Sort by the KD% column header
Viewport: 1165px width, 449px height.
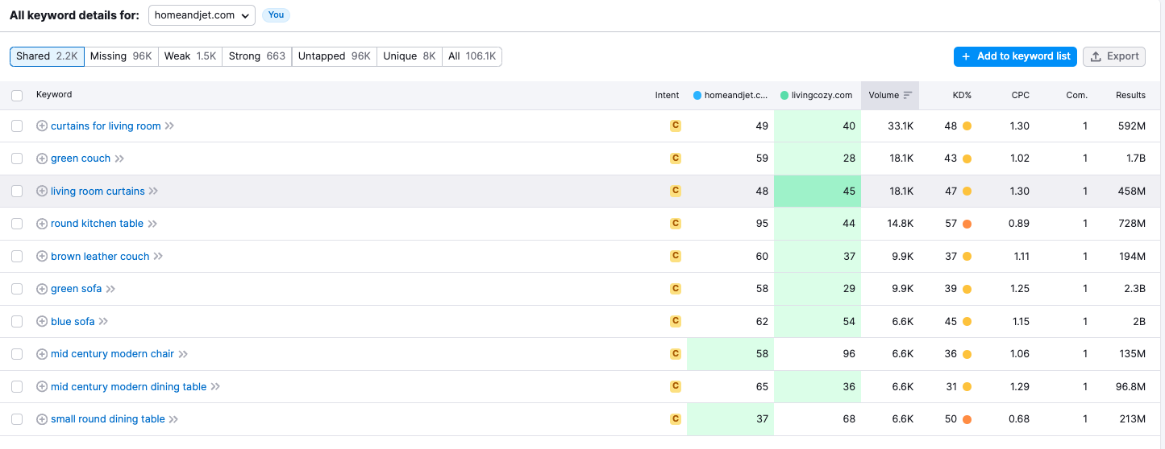coord(962,95)
